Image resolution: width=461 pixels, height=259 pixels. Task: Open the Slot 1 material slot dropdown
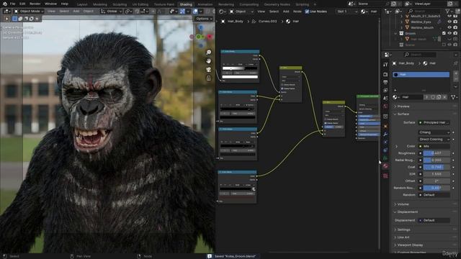(347, 12)
